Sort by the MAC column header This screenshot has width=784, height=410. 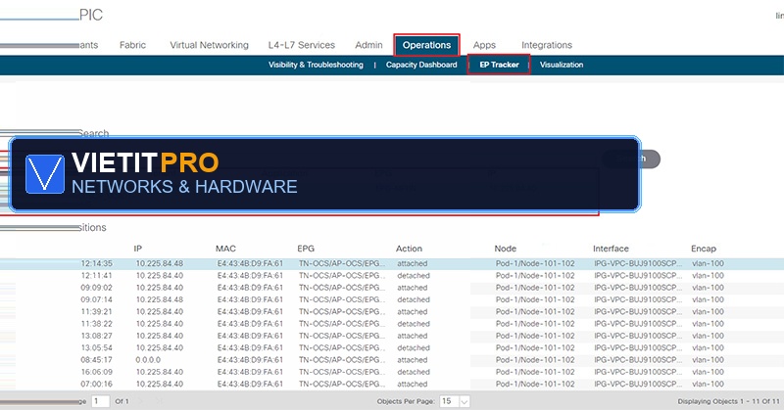click(225, 249)
